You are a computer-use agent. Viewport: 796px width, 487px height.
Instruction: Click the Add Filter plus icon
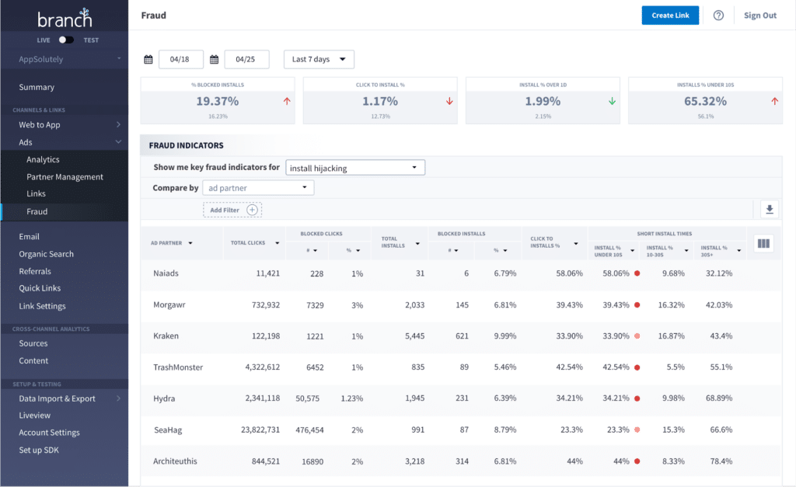pyautogui.click(x=250, y=210)
